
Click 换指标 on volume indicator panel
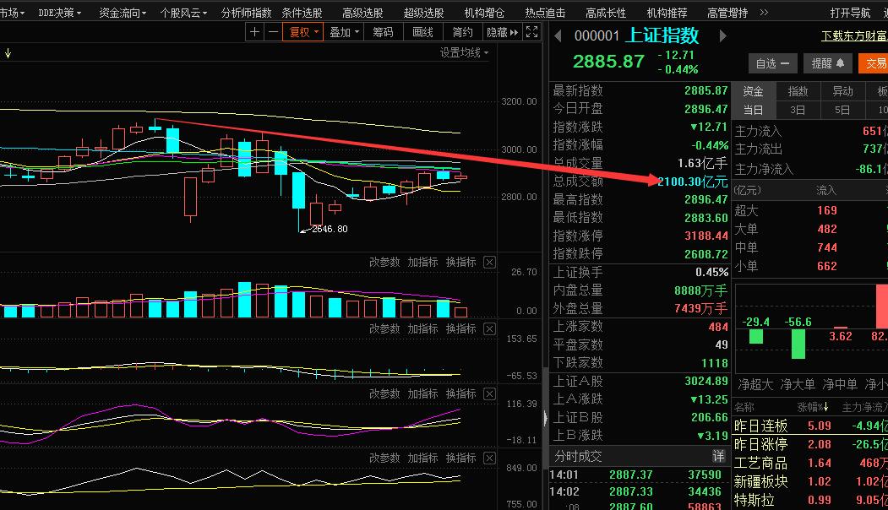point(460,262)
